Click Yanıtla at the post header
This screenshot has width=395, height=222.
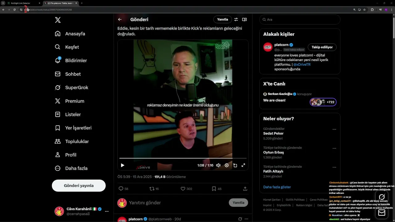[222, 19]
